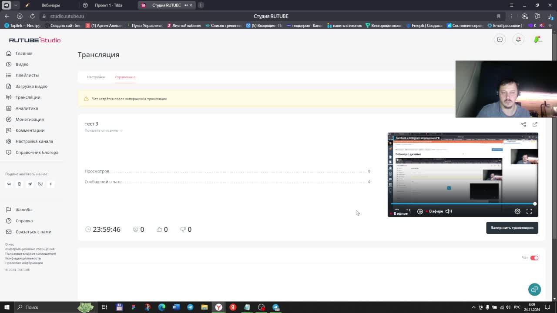Open the Главная sidebar section

[x=20, y=53]
